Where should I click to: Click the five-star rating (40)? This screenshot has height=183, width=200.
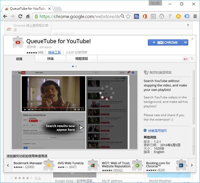pos(35,53)
